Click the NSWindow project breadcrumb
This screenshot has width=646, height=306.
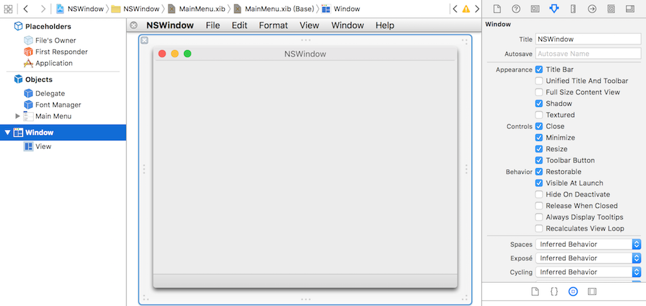tap(80, 8)
